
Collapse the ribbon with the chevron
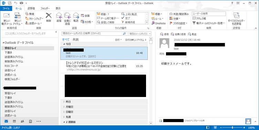point(256,28)
